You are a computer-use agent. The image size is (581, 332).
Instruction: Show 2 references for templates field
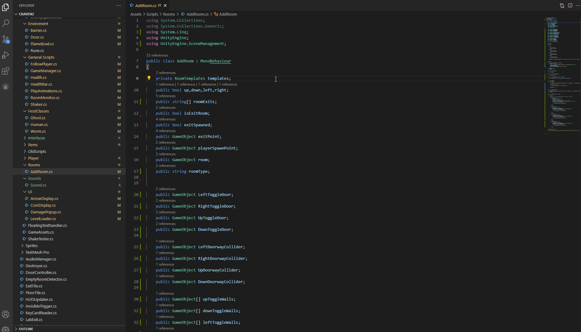166,73
